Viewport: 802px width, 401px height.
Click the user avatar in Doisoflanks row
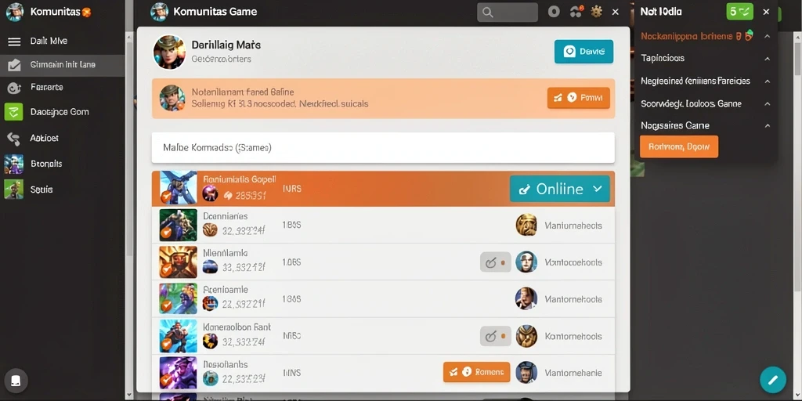pos(526,372)
